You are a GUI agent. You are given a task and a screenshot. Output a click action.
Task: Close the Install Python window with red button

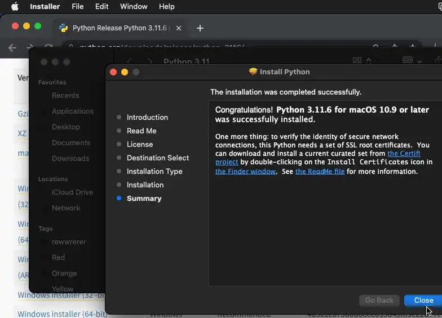(113, 72)
